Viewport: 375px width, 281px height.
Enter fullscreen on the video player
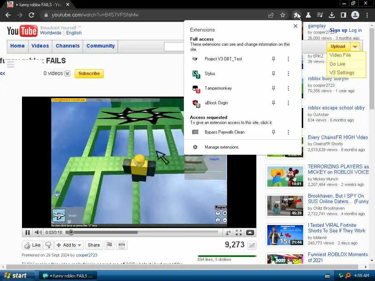[239, 232]
